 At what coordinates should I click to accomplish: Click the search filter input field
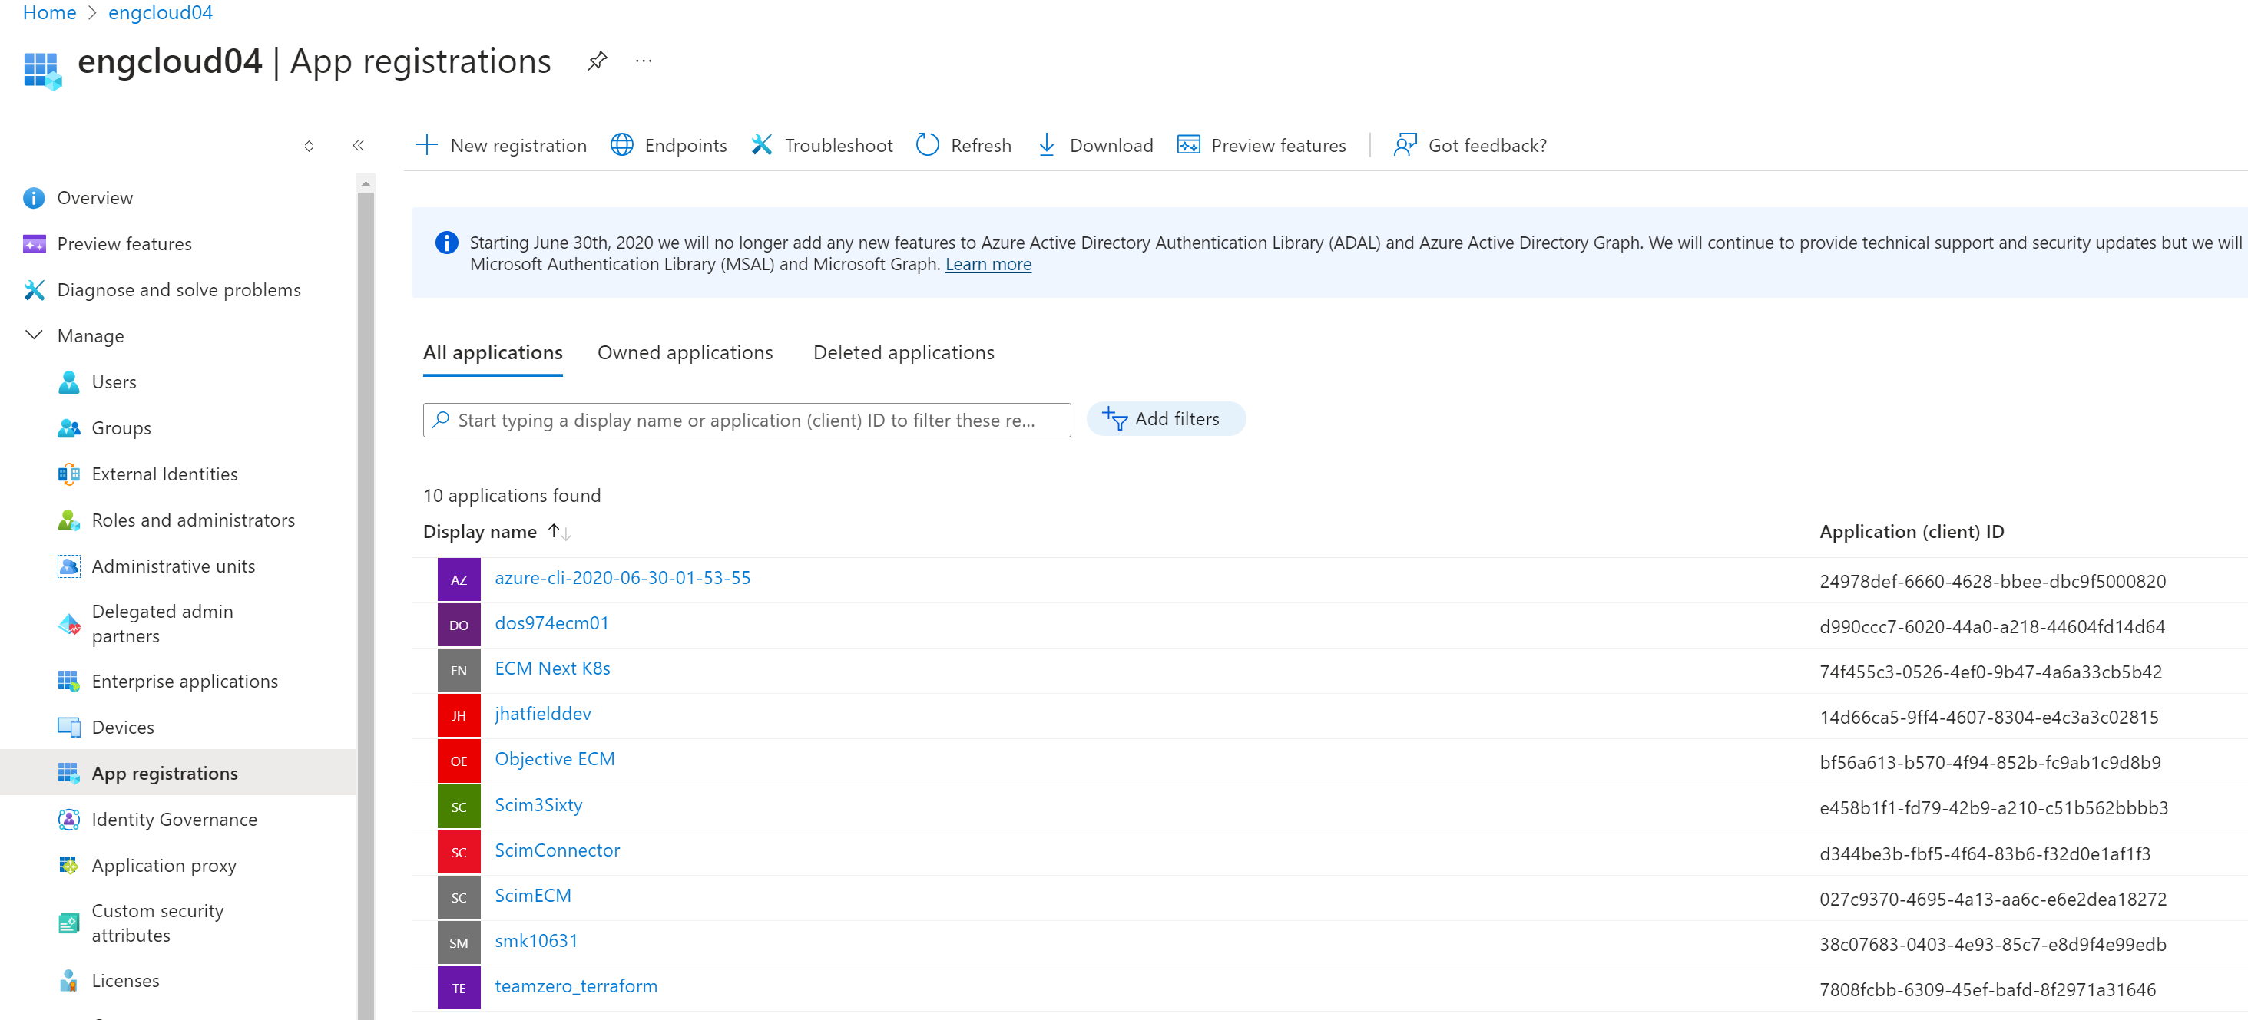pos(747,421)
